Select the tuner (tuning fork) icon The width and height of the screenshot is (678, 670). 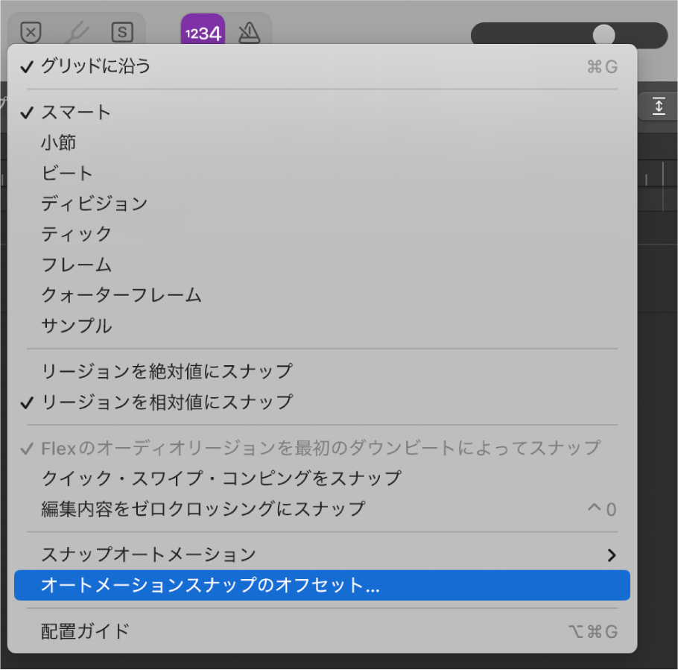(77, 33)
